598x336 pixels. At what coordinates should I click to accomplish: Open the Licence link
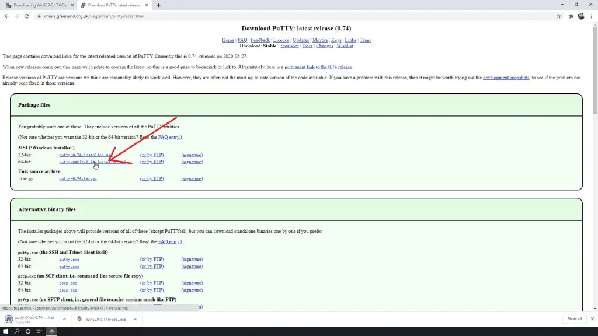[281, 40]
